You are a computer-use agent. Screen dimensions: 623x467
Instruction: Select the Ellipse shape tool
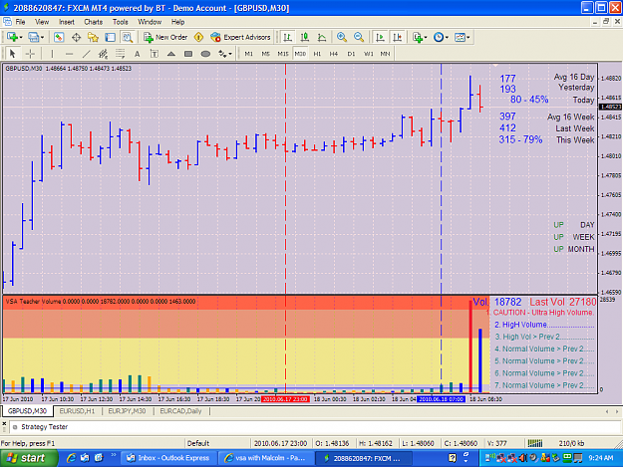point(205,54)
